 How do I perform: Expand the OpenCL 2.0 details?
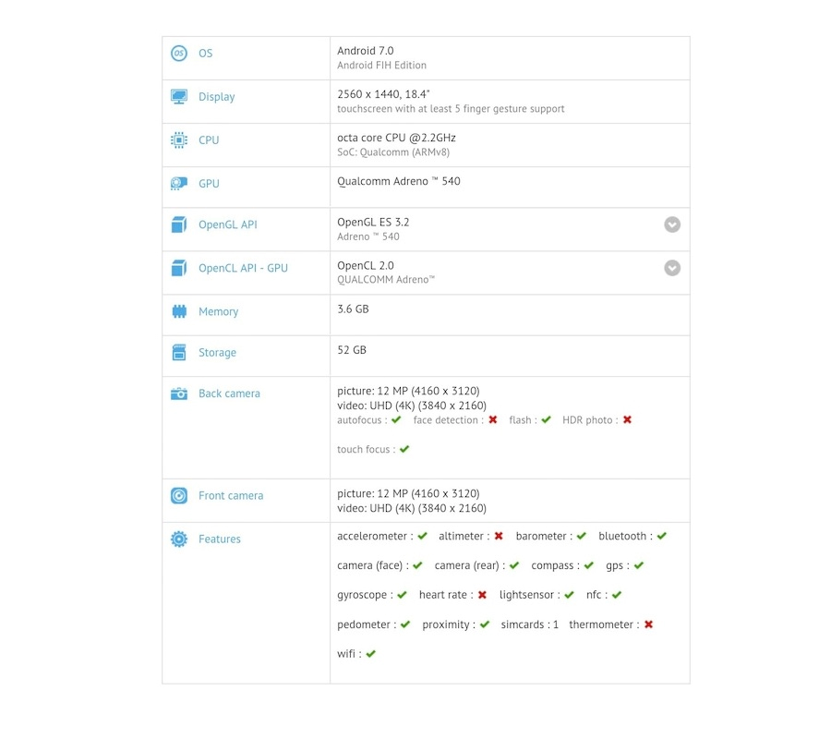tap(672, 268)
